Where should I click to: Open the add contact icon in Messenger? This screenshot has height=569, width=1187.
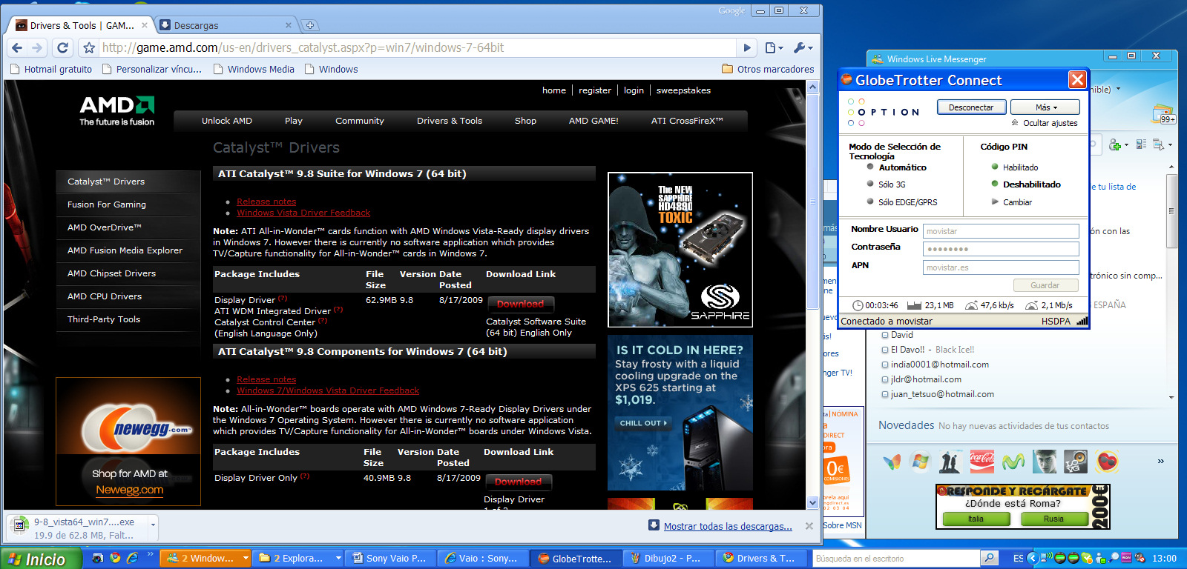pos(1116,144)
